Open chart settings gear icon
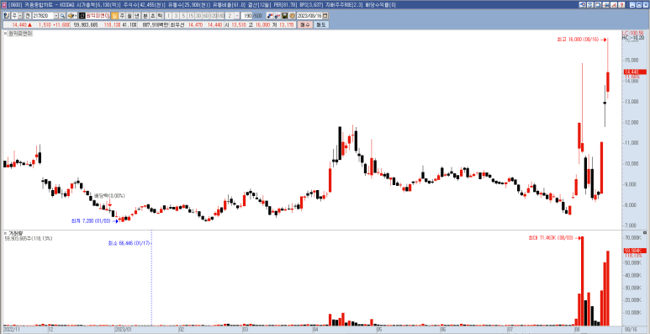The width and height of the screenshot is (650, 334). pyautogui.click(x=293, y=15)
